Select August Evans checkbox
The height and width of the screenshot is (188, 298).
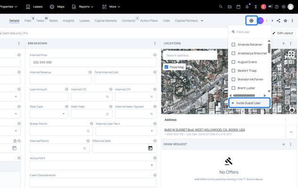coord(233,62)
